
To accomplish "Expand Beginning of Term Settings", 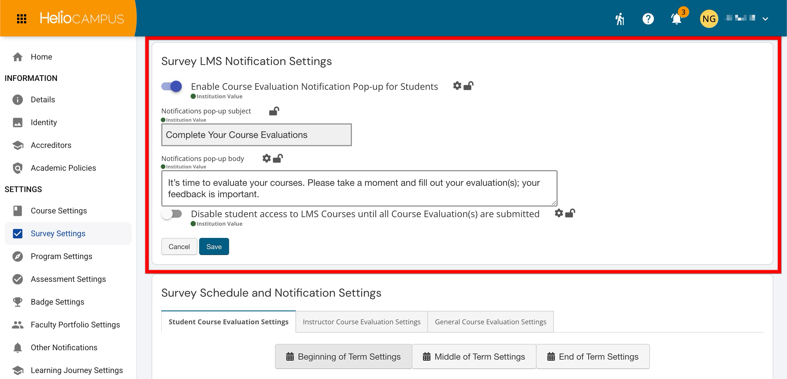I will pyautogui.click(x=343, y=357).
